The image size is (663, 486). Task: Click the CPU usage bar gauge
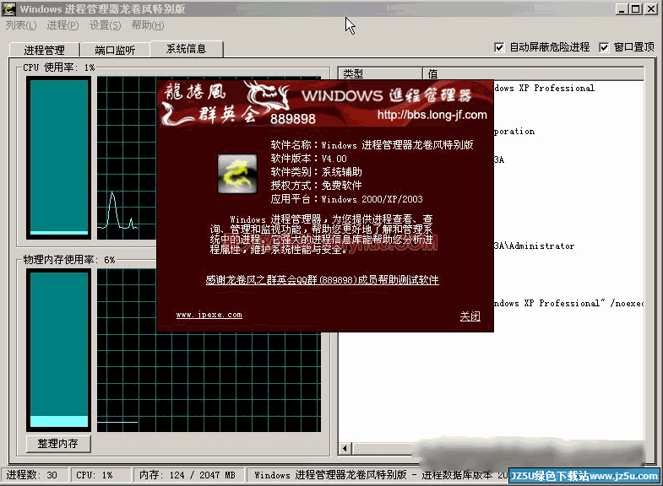[x=59, y=158]
